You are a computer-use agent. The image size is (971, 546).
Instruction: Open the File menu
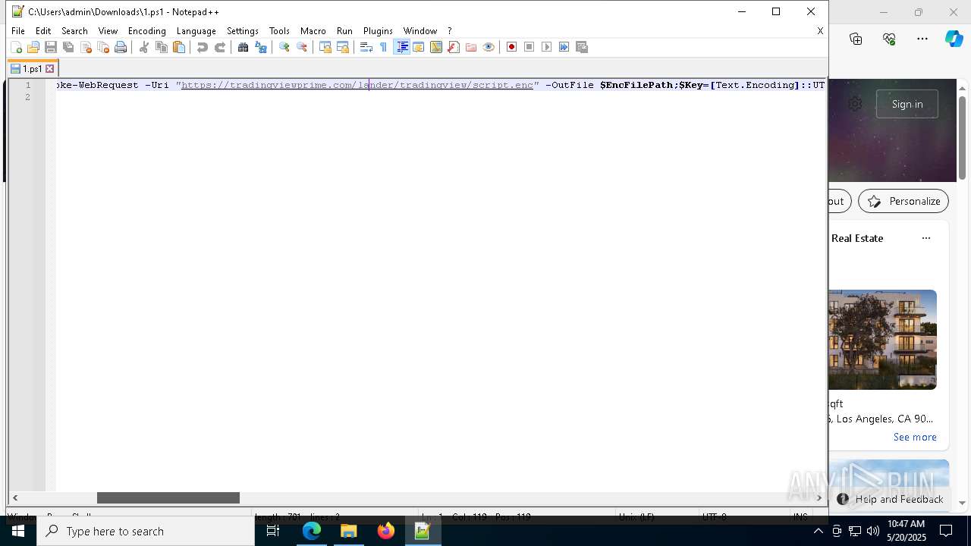(18, 31)
